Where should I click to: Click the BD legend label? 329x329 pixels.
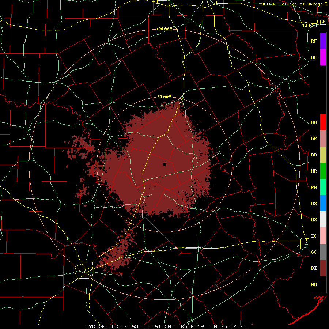click(x=314, y=155)
